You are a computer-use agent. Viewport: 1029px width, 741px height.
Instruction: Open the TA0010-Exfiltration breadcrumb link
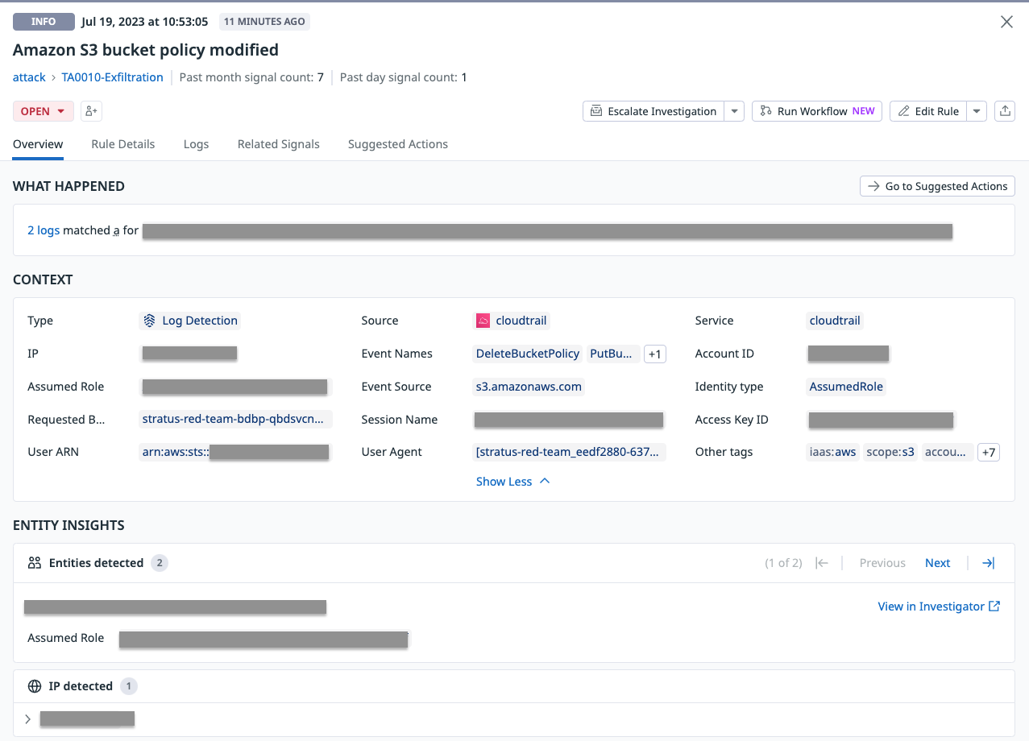pos(112,77)
